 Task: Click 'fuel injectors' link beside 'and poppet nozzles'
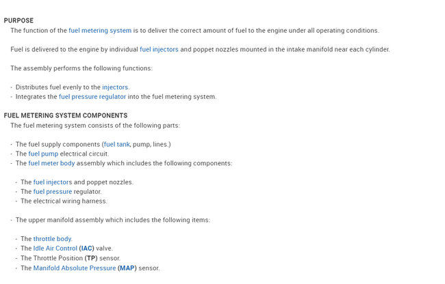click(x=53, y=182)
